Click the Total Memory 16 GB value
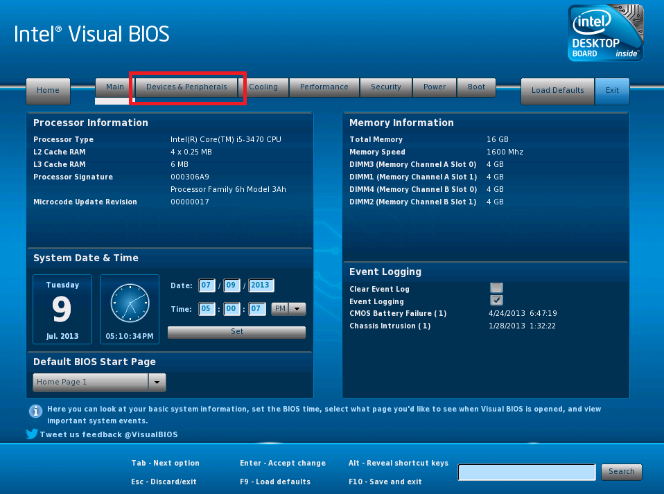The width and height of the screenshot is (664, 494). pos(498,139)
